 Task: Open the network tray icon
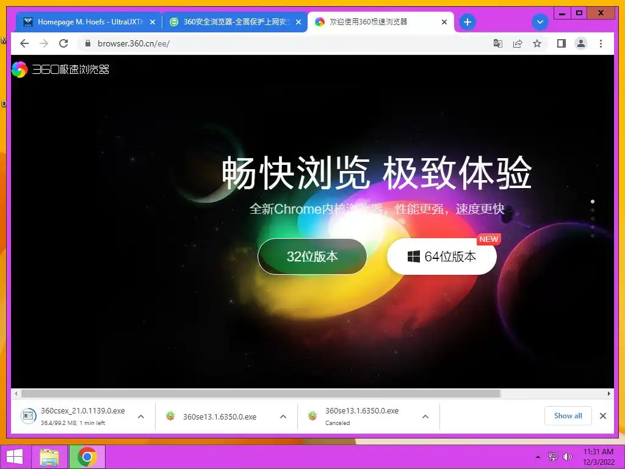coord(553,457)
